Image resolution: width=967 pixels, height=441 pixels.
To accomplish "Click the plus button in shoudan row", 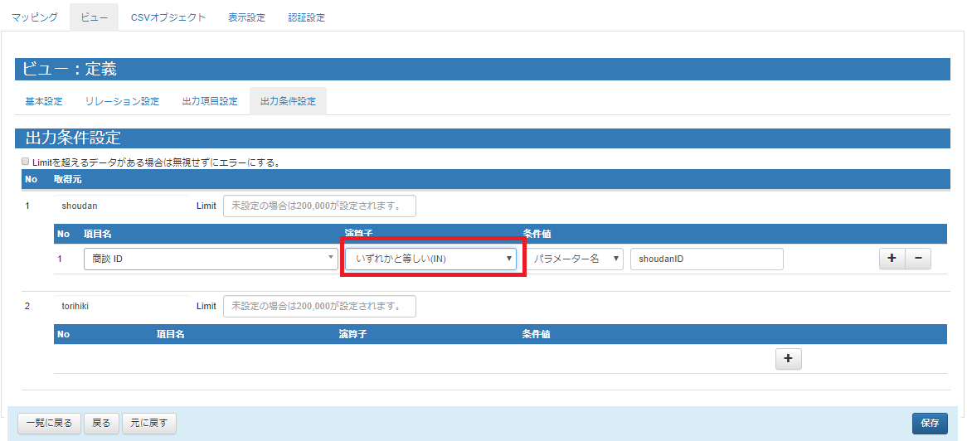I will [892, 259].
